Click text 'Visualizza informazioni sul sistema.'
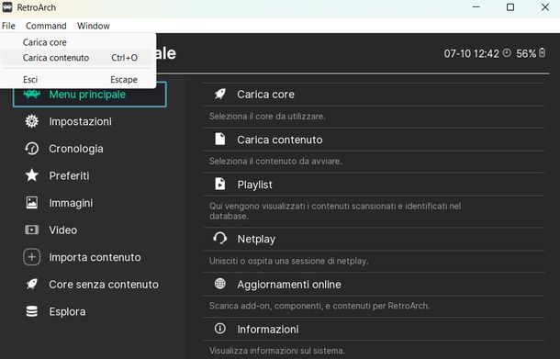Screen dimensions: 560x359 click(276, 351)
